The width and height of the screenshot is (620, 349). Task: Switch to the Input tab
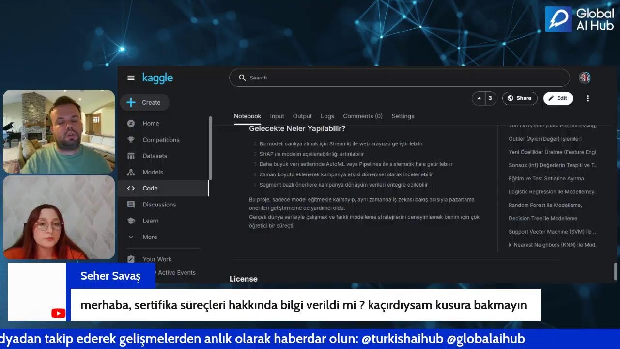277,116
